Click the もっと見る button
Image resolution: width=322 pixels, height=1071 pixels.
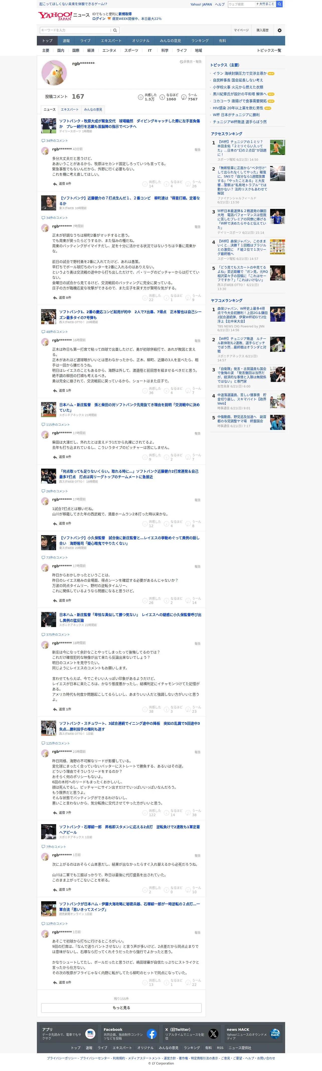121,1008
